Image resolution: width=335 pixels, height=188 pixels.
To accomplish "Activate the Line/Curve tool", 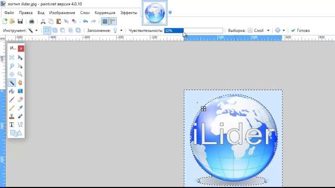I will coord(20,125).
